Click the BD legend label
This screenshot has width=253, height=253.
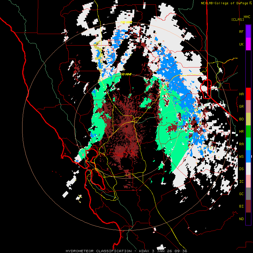(x=241, y=119)
